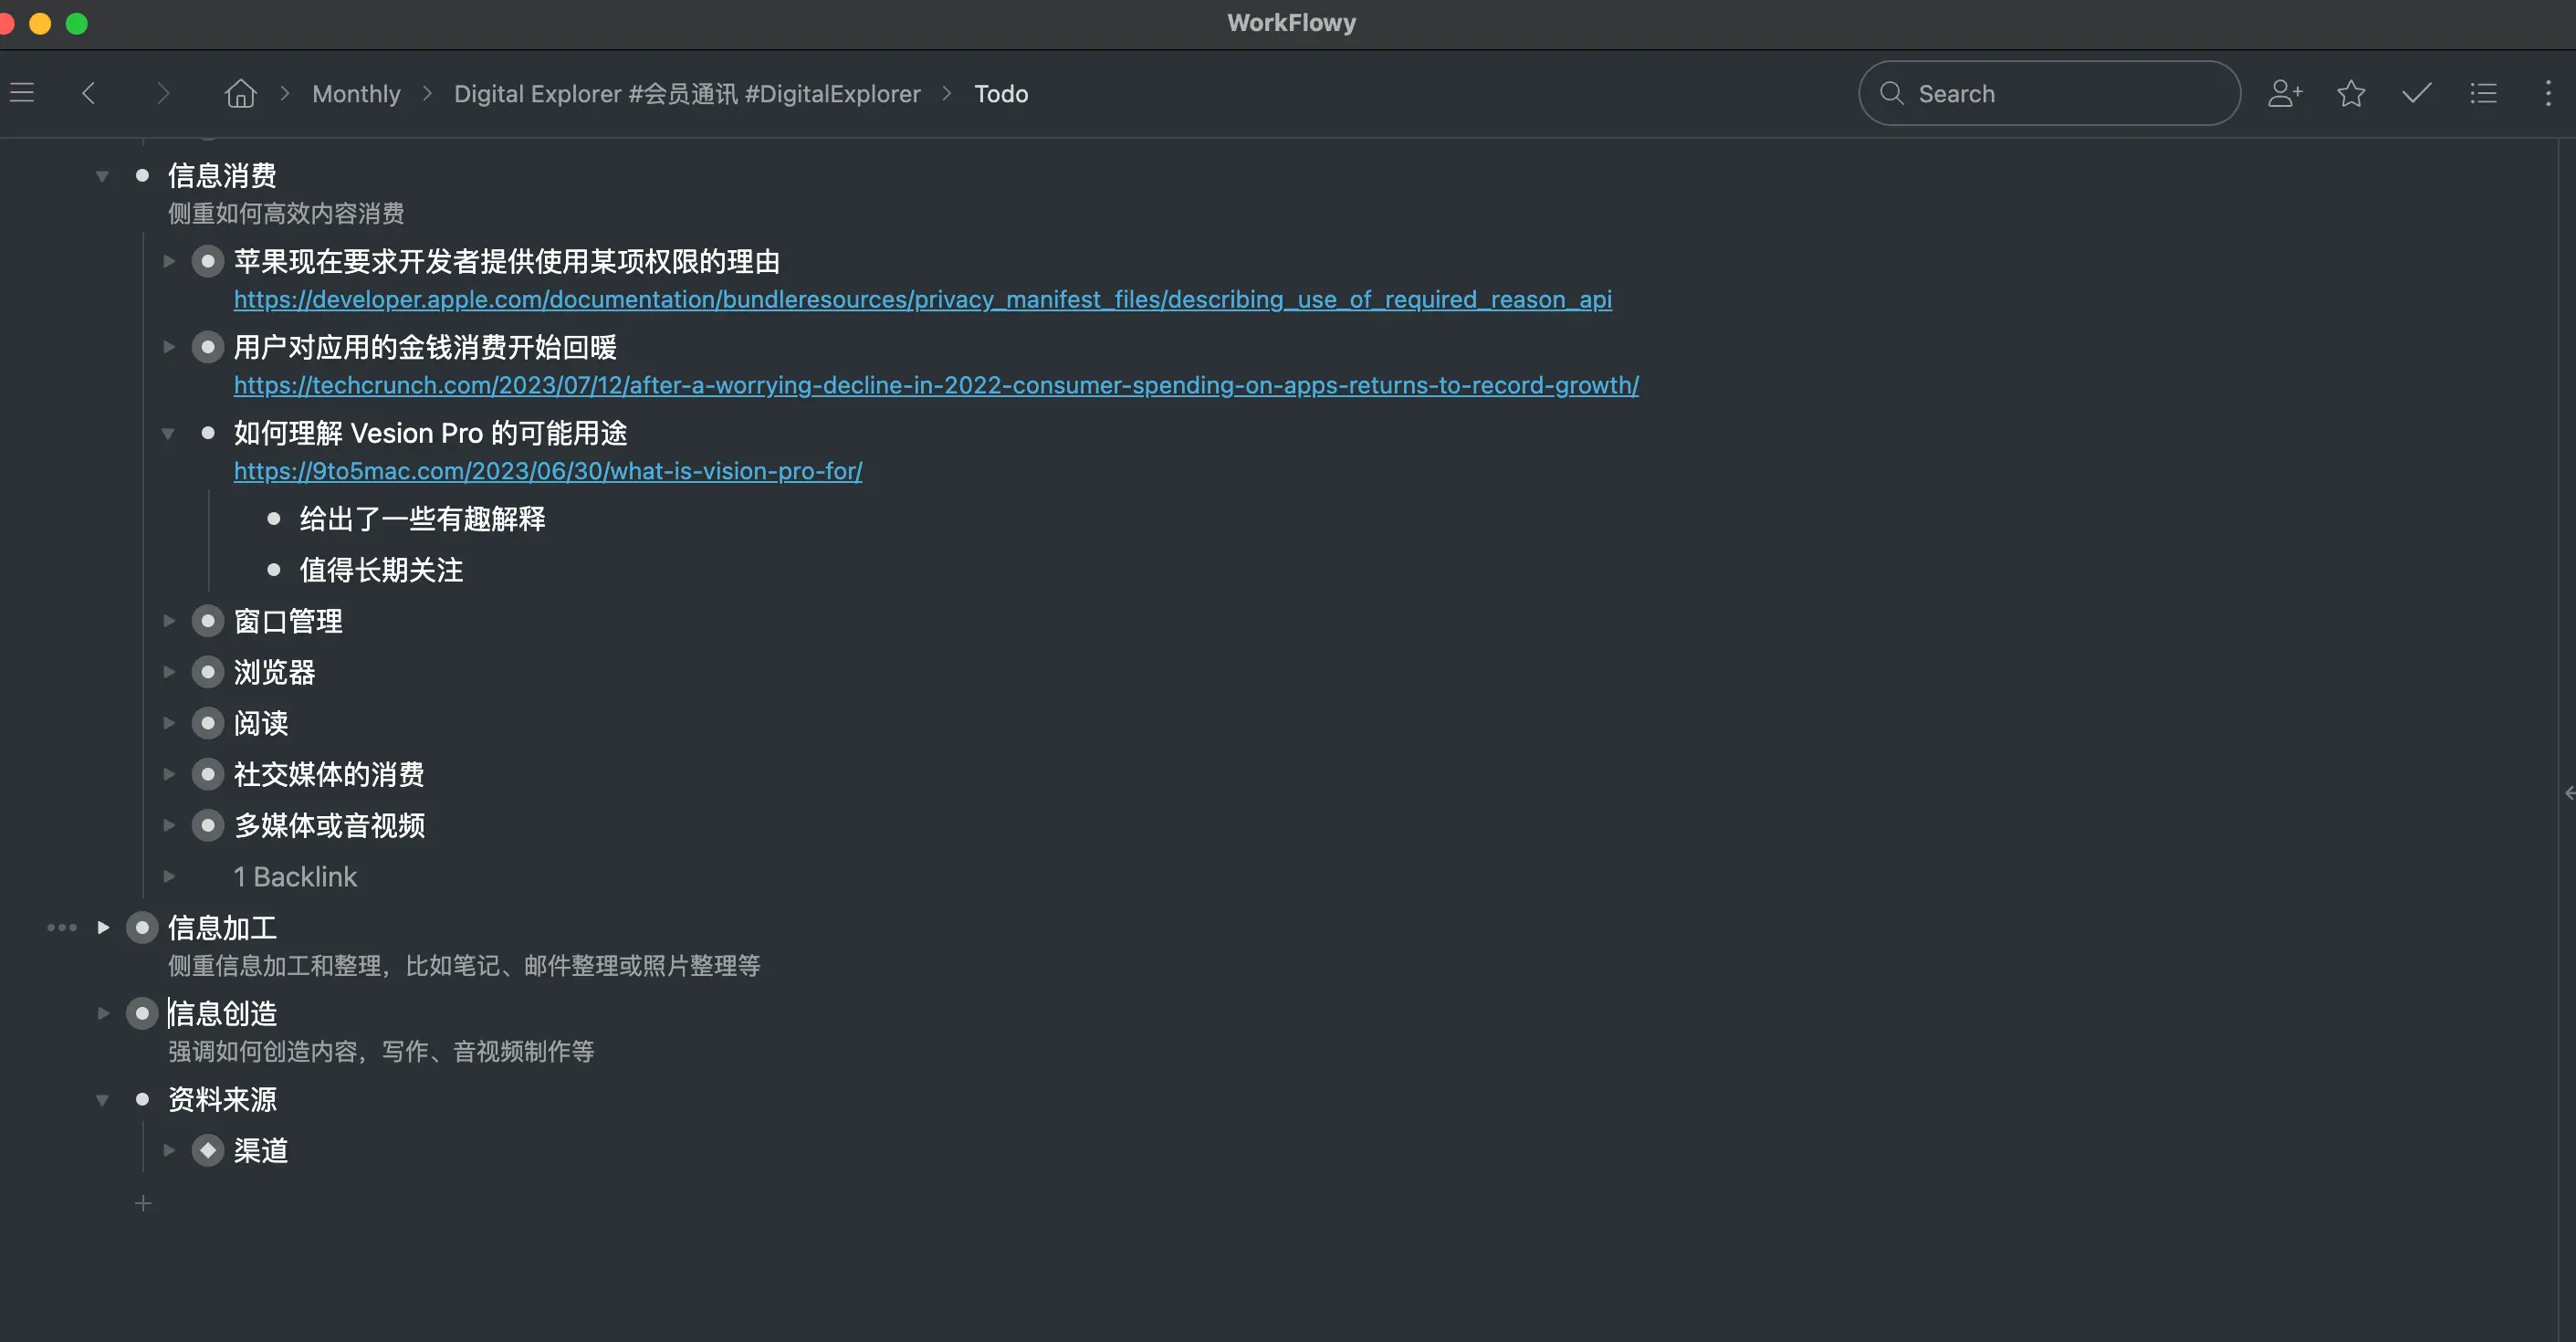Go forward with the right arrow
The width and height of the screenshot is (2576, 1342).
point(164,93)
